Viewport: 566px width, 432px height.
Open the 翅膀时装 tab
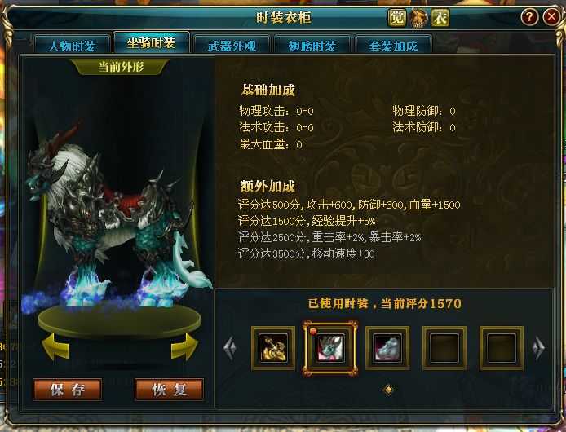click(312, 46)
